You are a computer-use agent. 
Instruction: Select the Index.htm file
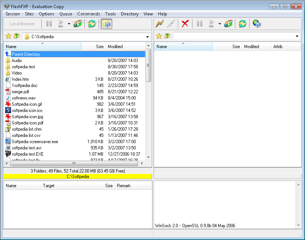point(75,79)
